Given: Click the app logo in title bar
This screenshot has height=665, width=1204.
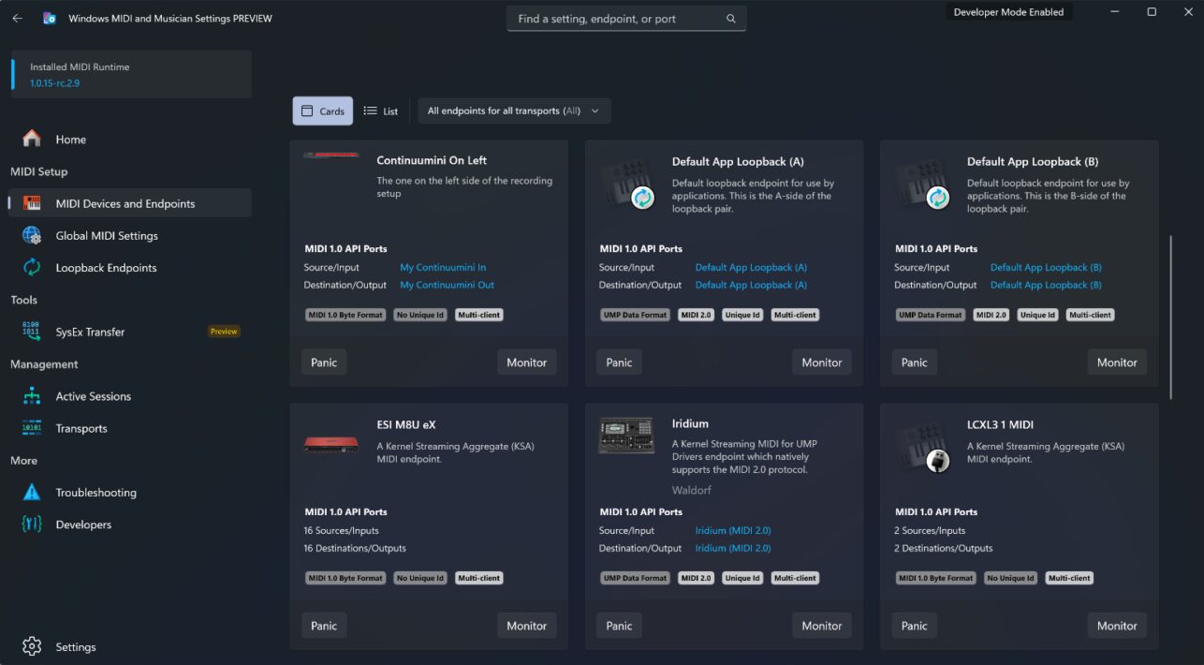Looking at the screenshot, I should (x=50, y=18).
